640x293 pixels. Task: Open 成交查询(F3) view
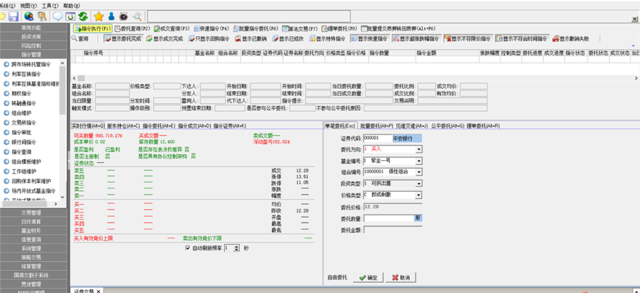(x=172, y=29)
